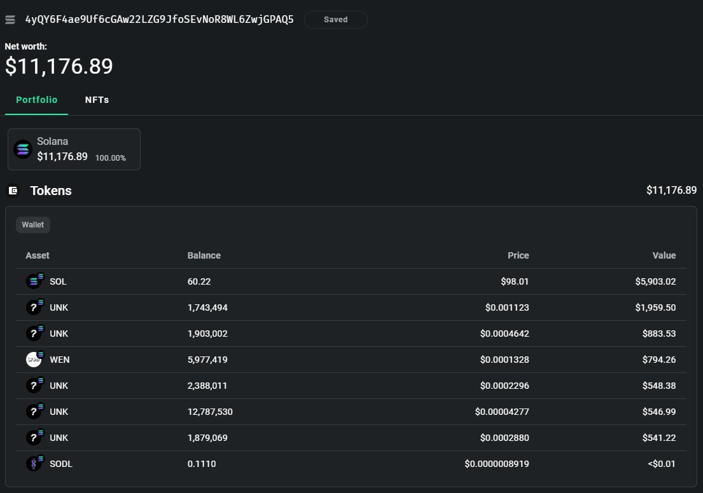Click the WEN asset name
Image resolution: width=703 pixels, height=493 pixels.
[x=60, y=360]
